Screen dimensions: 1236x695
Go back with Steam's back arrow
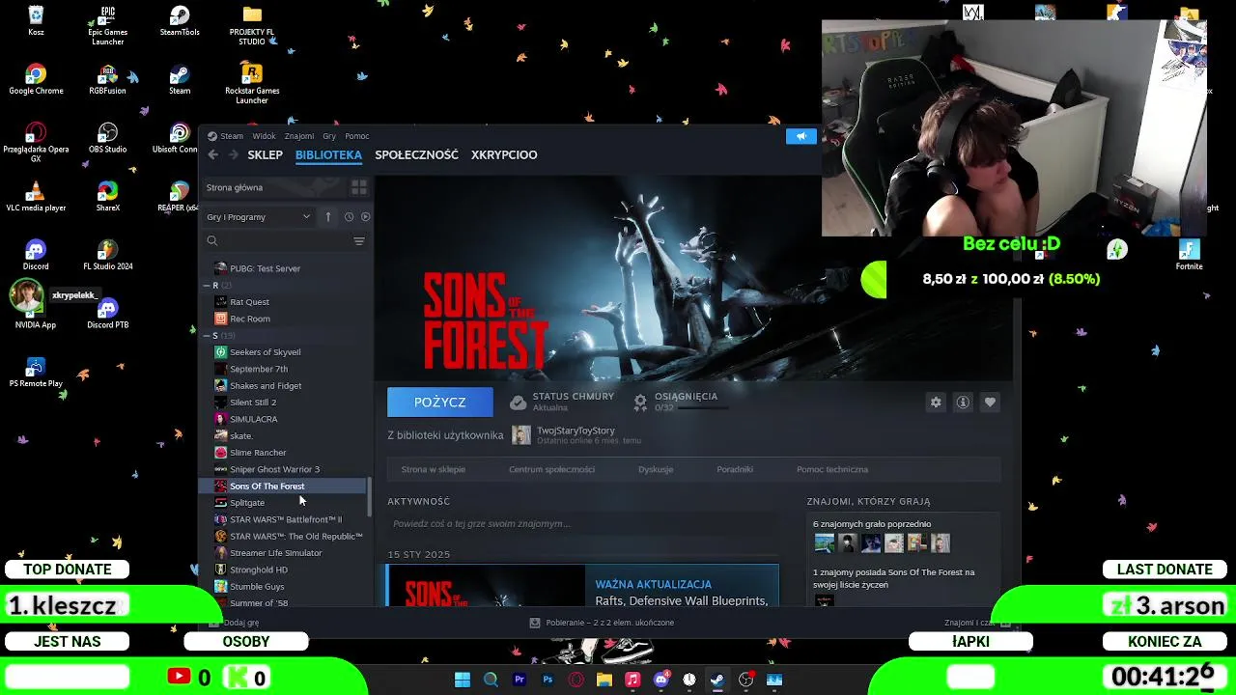click(x=213, y=154)
